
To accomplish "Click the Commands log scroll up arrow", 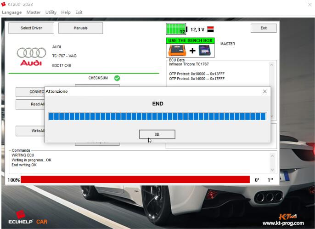I will coord(272,156).
